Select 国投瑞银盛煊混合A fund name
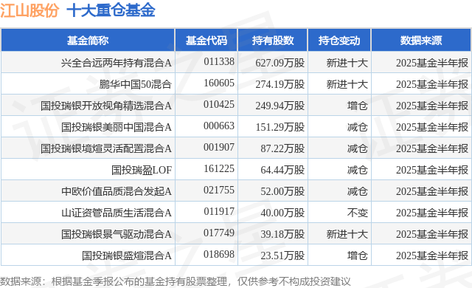The width and height of the screenshot is (472, 288). pyautogui.click(x=126, y=256)
